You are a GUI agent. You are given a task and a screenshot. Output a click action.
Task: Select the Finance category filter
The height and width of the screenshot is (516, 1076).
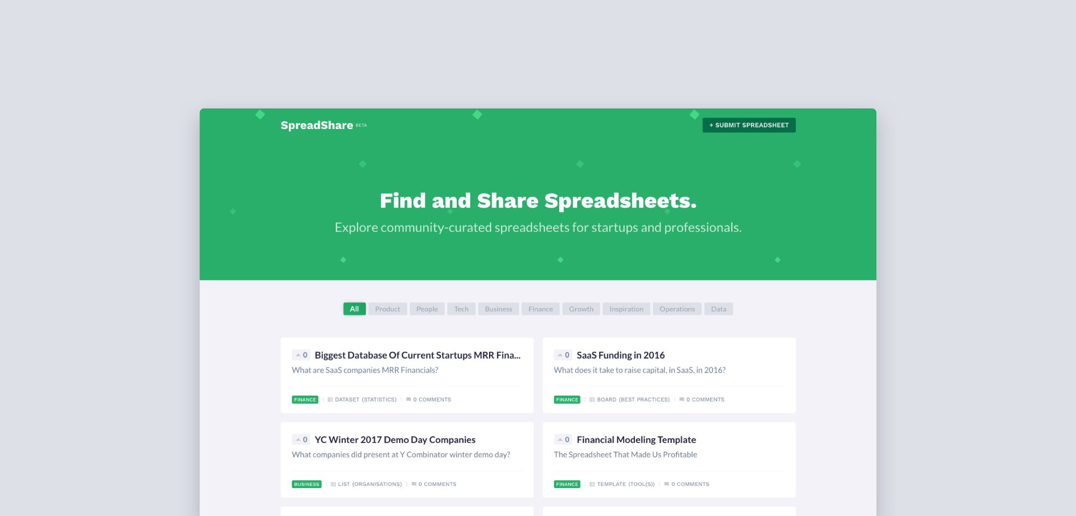pos(541,309)
